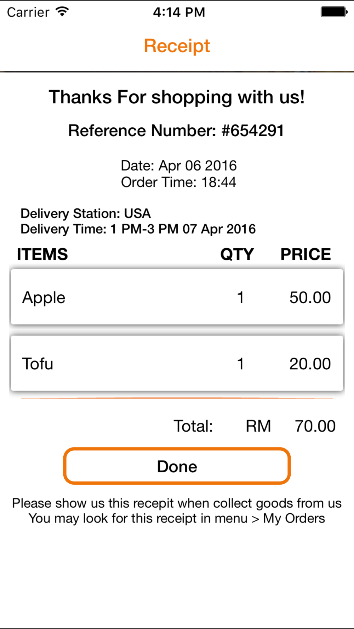
Task: Tap the ITEMS column header
Action: tap(42, 254)
